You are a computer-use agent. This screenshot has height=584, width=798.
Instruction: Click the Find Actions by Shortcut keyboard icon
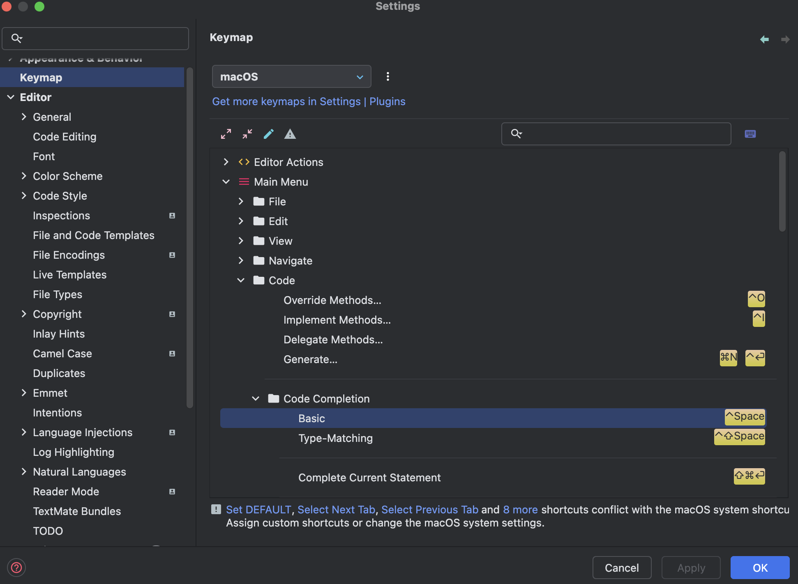[750, 134]
